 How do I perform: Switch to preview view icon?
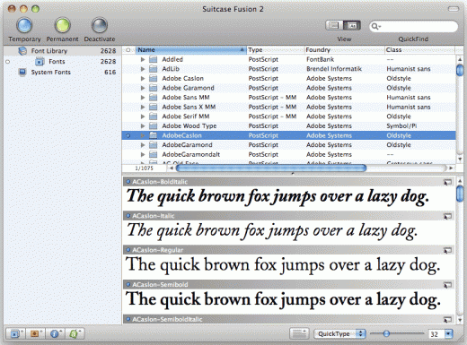click(352, 26)
